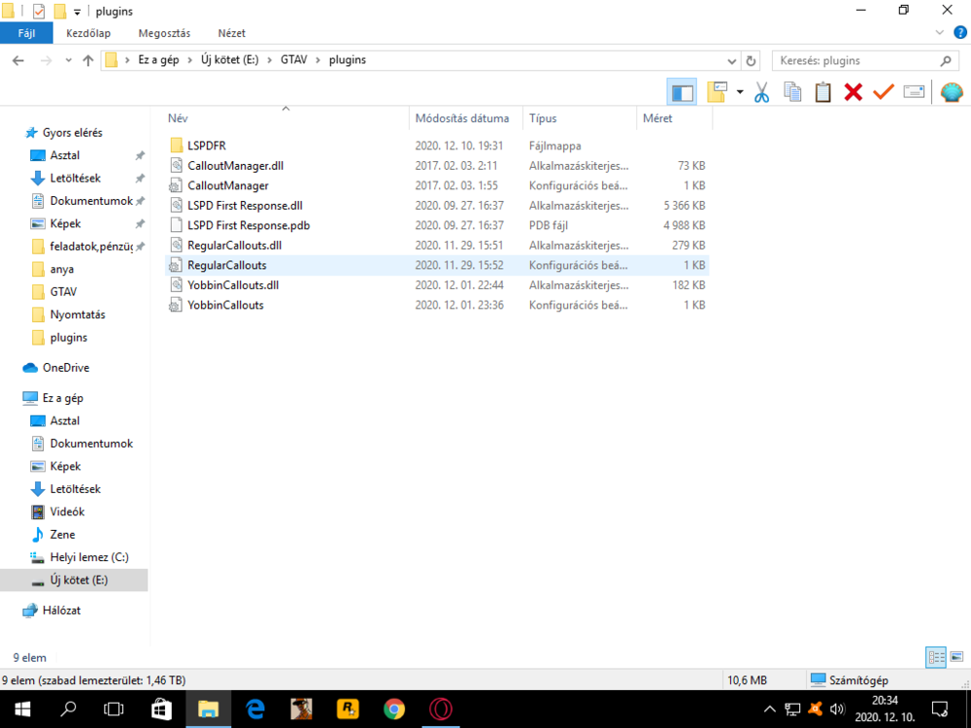The height and width of the screenshot is (728, 971).
Task: Open the Fájl menu tab
Action: [26, 33]
